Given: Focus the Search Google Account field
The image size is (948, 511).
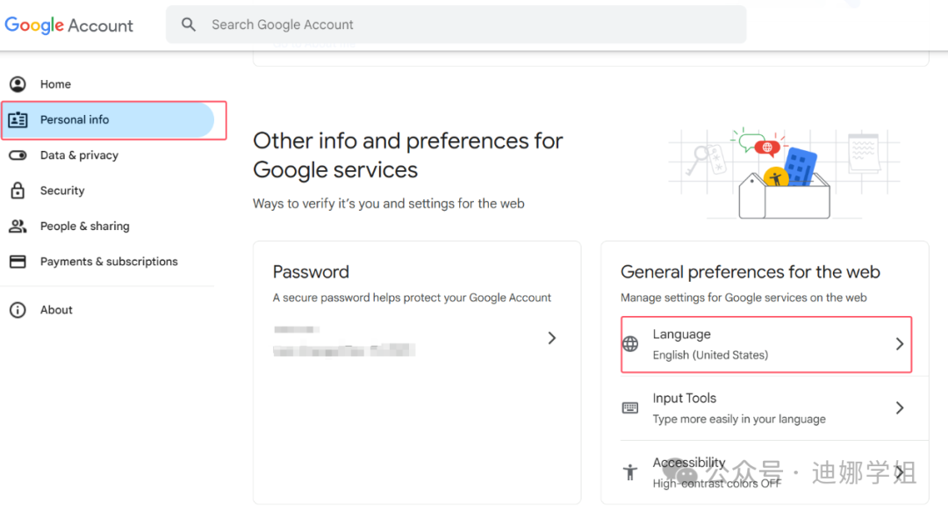Looking at the screenshot, I should click(x=456, y=25).
